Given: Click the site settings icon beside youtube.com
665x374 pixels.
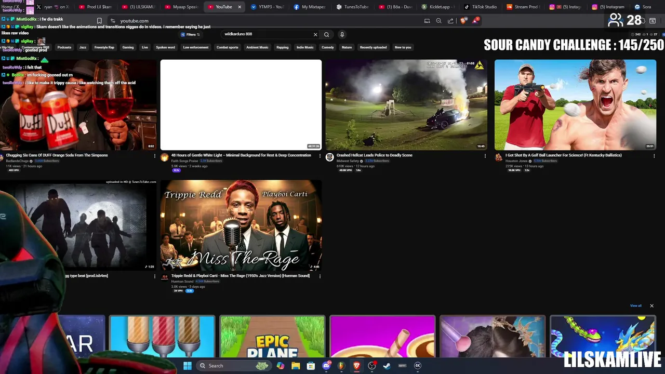Looking at the screenshot, I should coord(112,21).
